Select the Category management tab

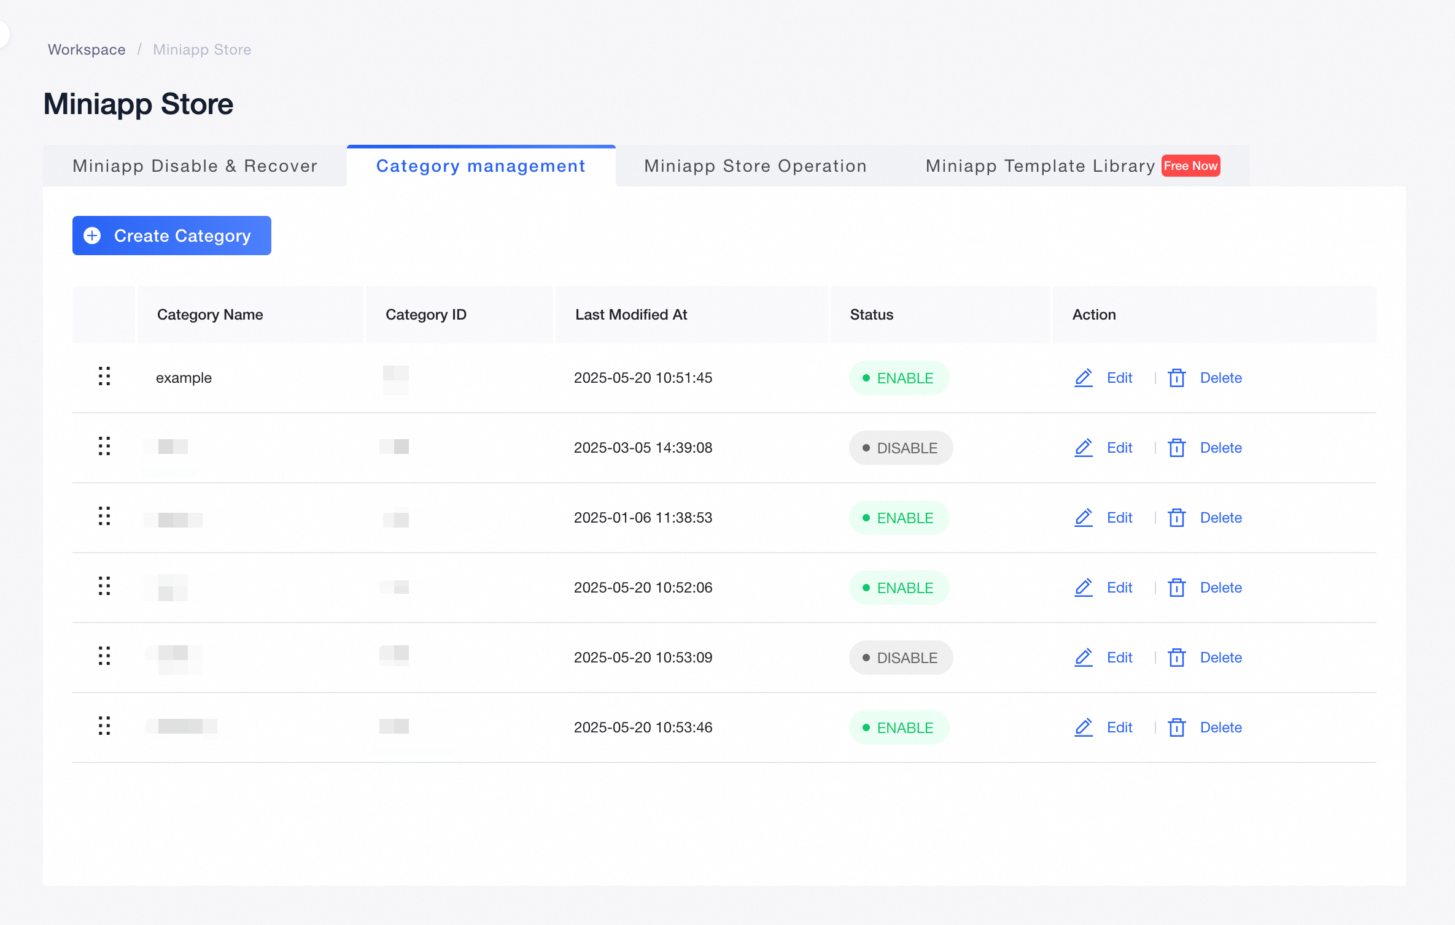click(x=481, y=166)
